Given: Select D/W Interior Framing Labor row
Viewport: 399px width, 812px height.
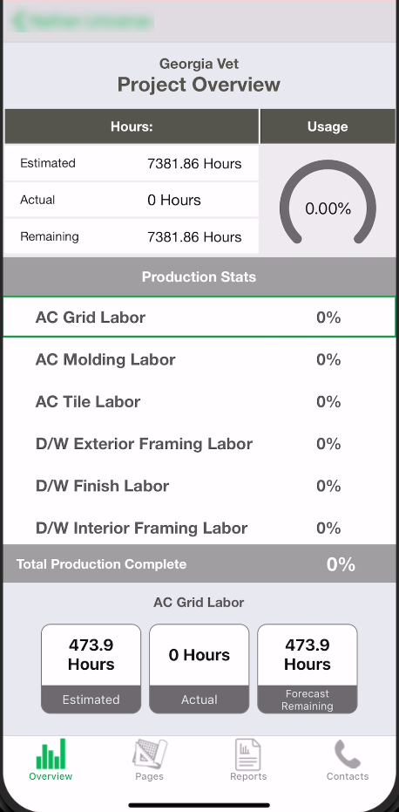Looking at the screenshot, I should click(199, 528).
